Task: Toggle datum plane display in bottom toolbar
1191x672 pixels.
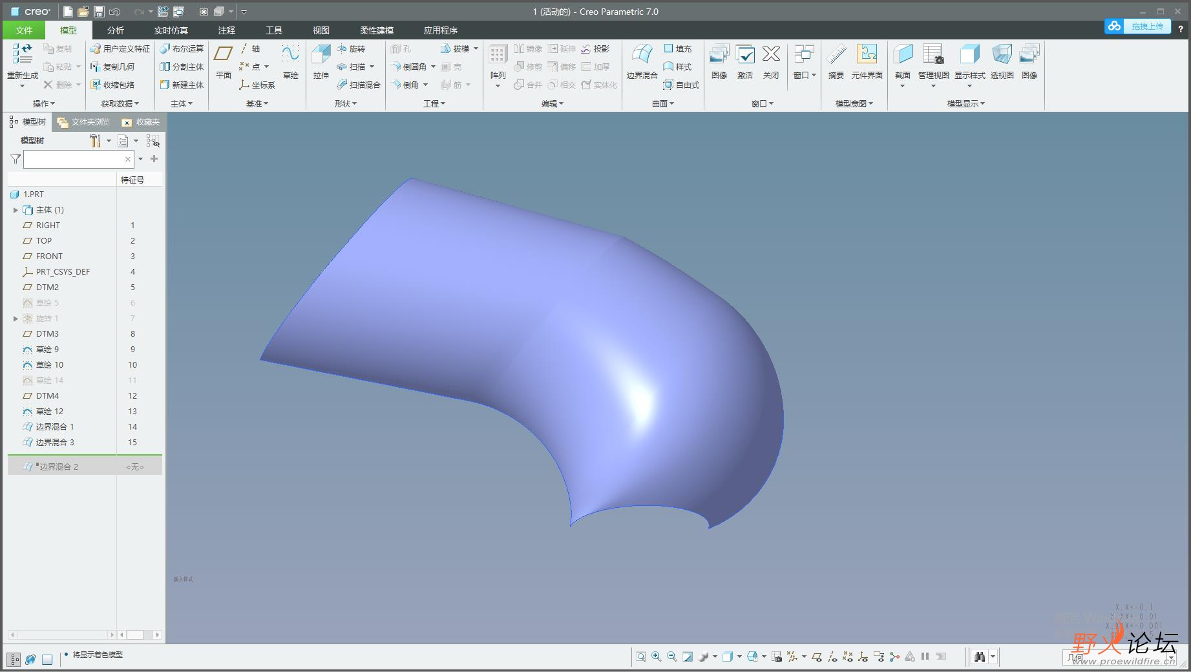Action: pos(817,656)
